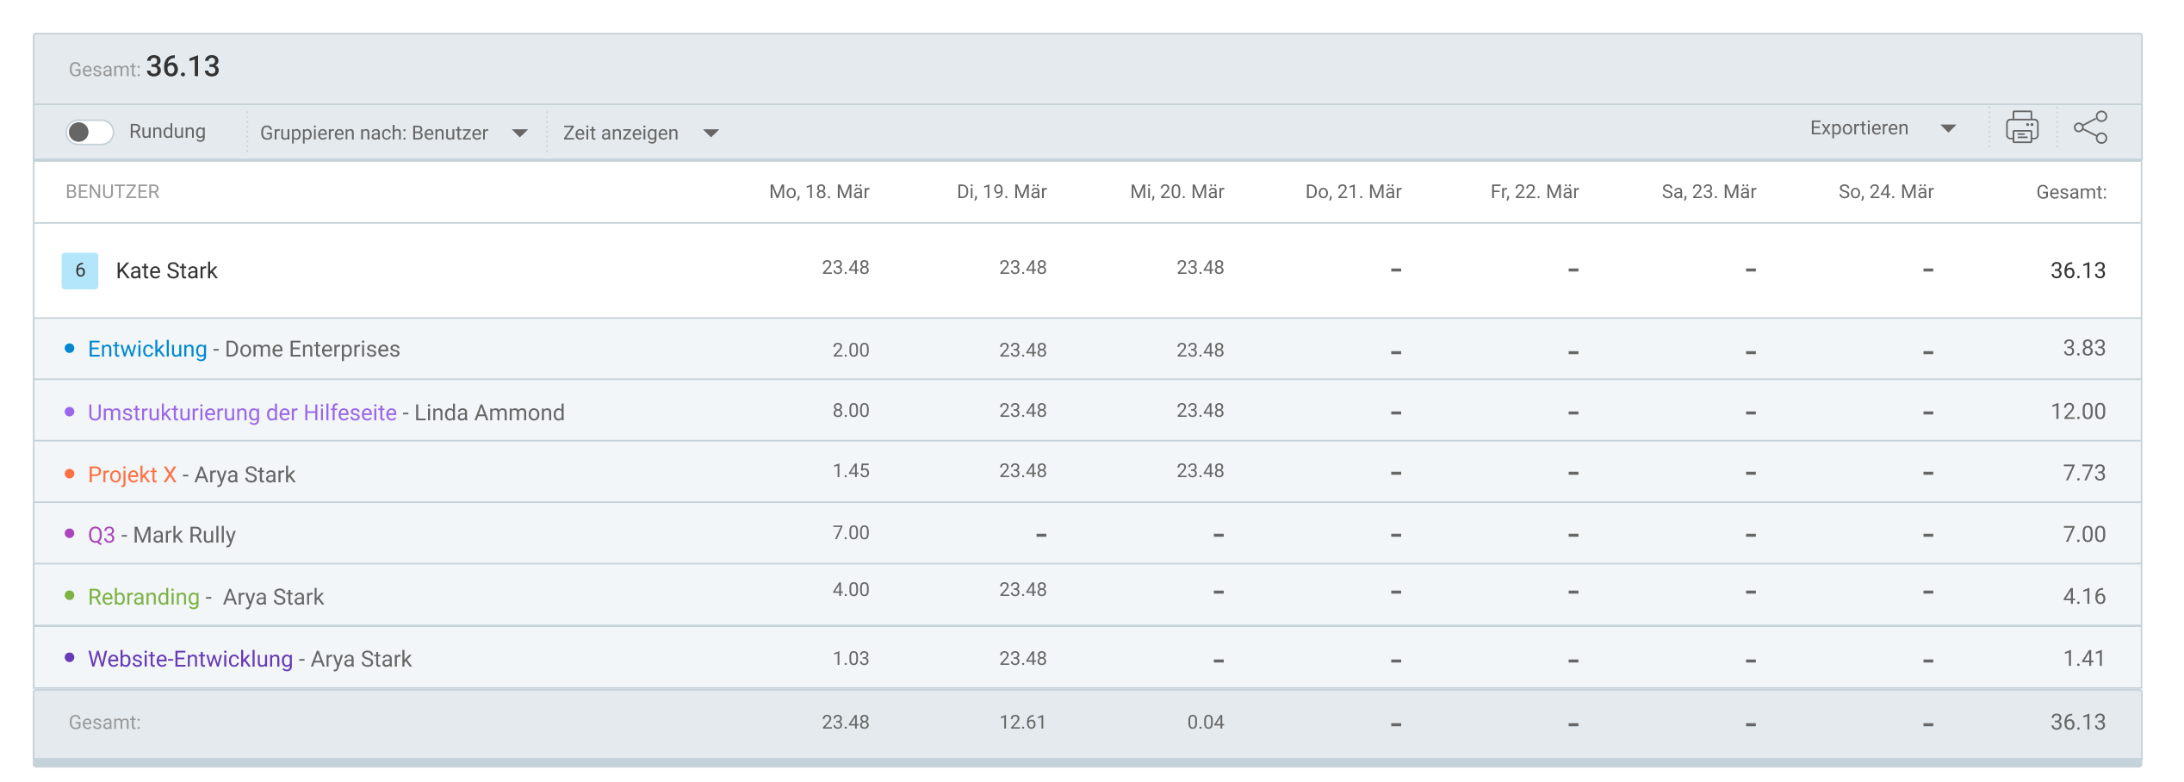This screenshot has height=782, width=2184.
Task: Click the orange dot beside Projekt X
Action: (70, 474)
